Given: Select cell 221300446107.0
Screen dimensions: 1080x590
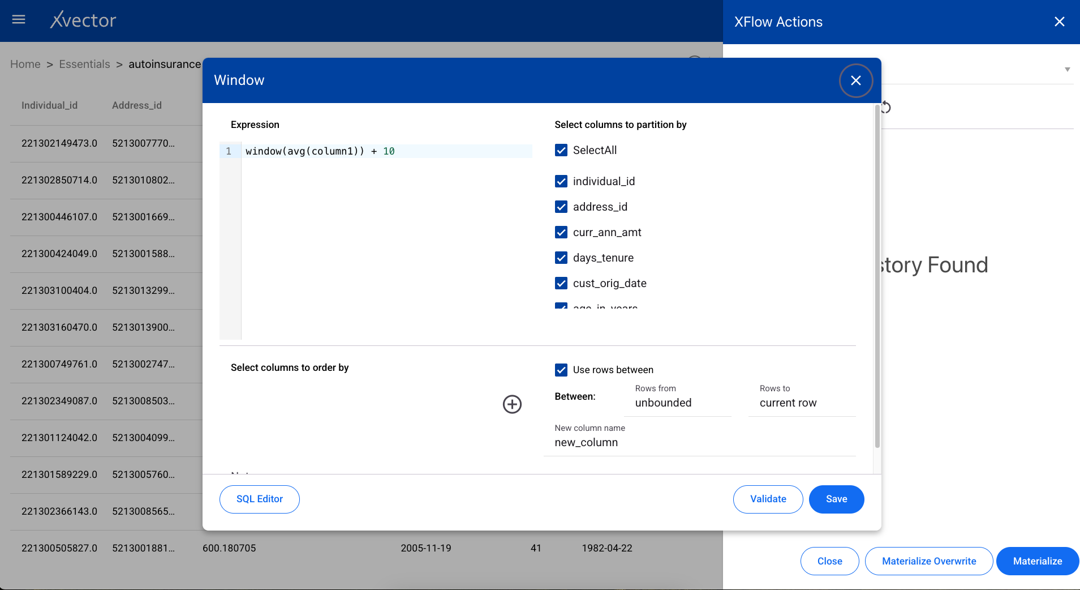Looking at the screenshot, I should 59,217.
